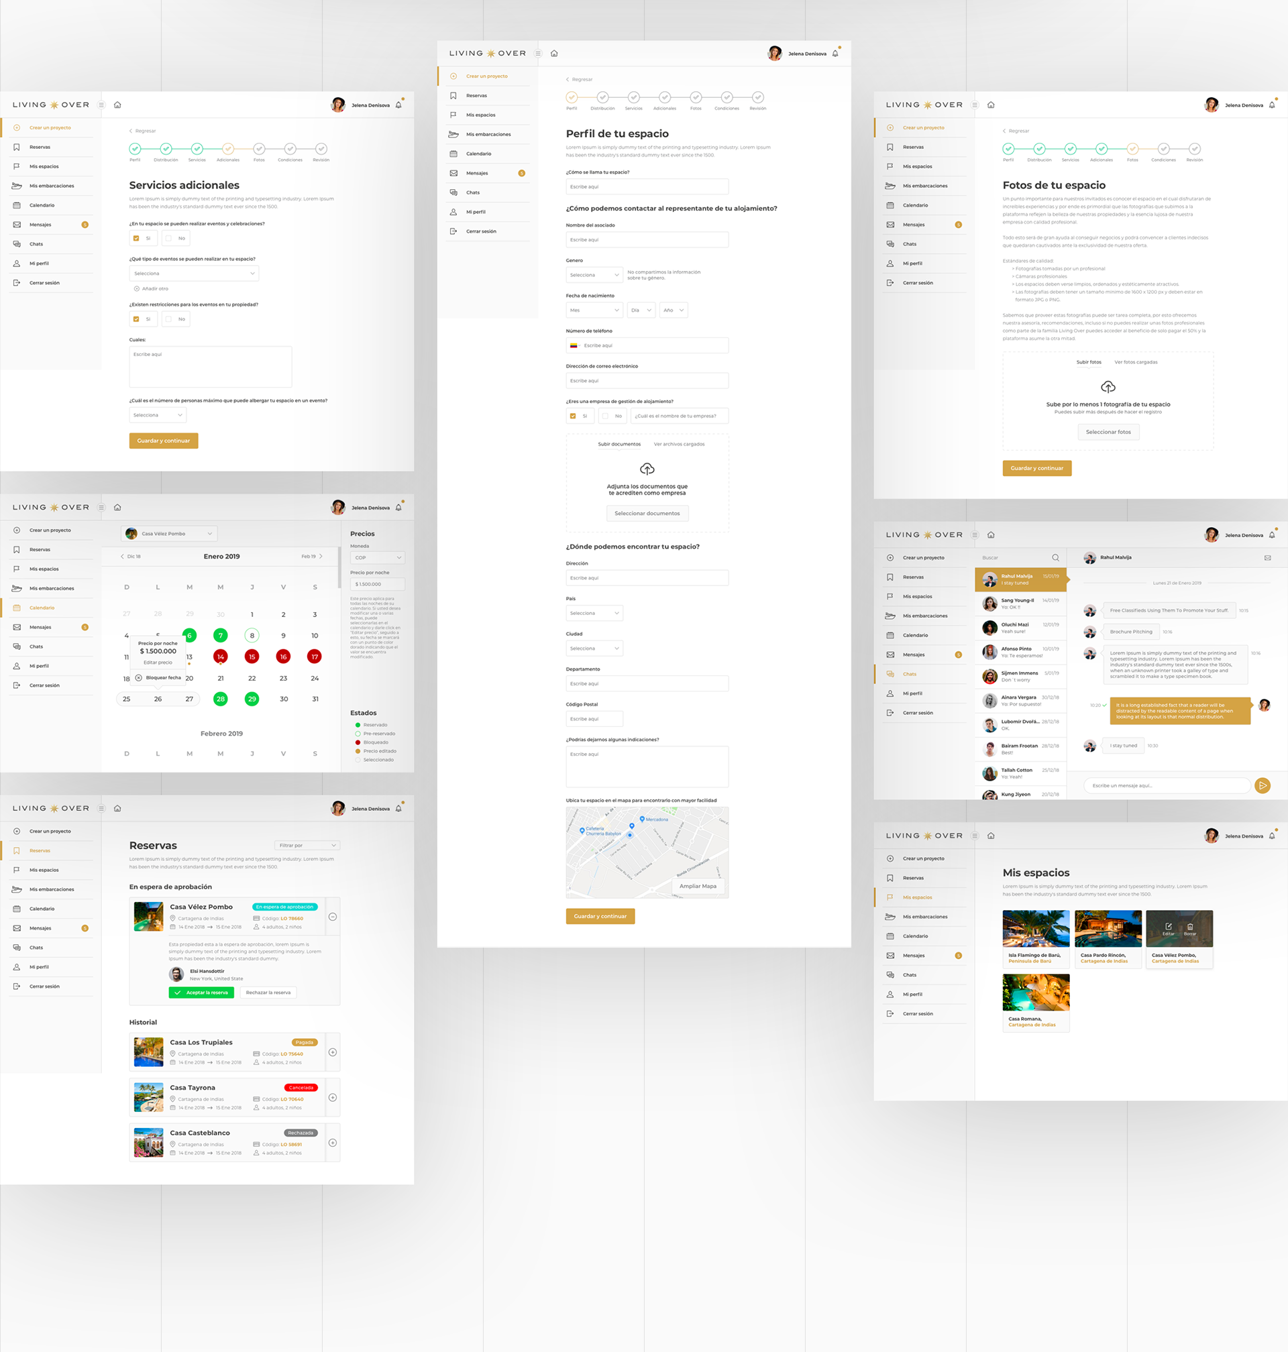The image size is (1288, 1352).
Task: Click Borrar trash icon on space thumbnail
Action: (1190, 927)
